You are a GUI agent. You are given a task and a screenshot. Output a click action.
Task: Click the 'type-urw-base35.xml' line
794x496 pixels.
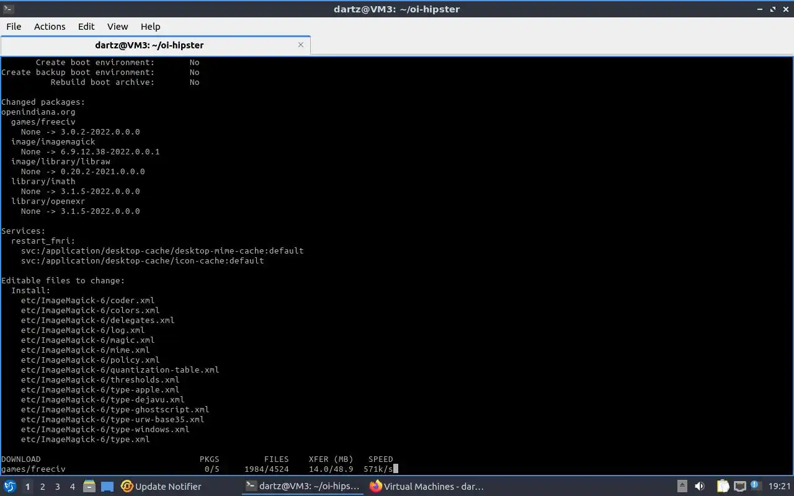pos(113,420)
